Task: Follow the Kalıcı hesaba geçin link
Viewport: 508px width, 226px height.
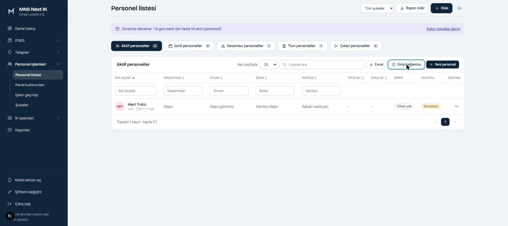Action: click(444, 29)
